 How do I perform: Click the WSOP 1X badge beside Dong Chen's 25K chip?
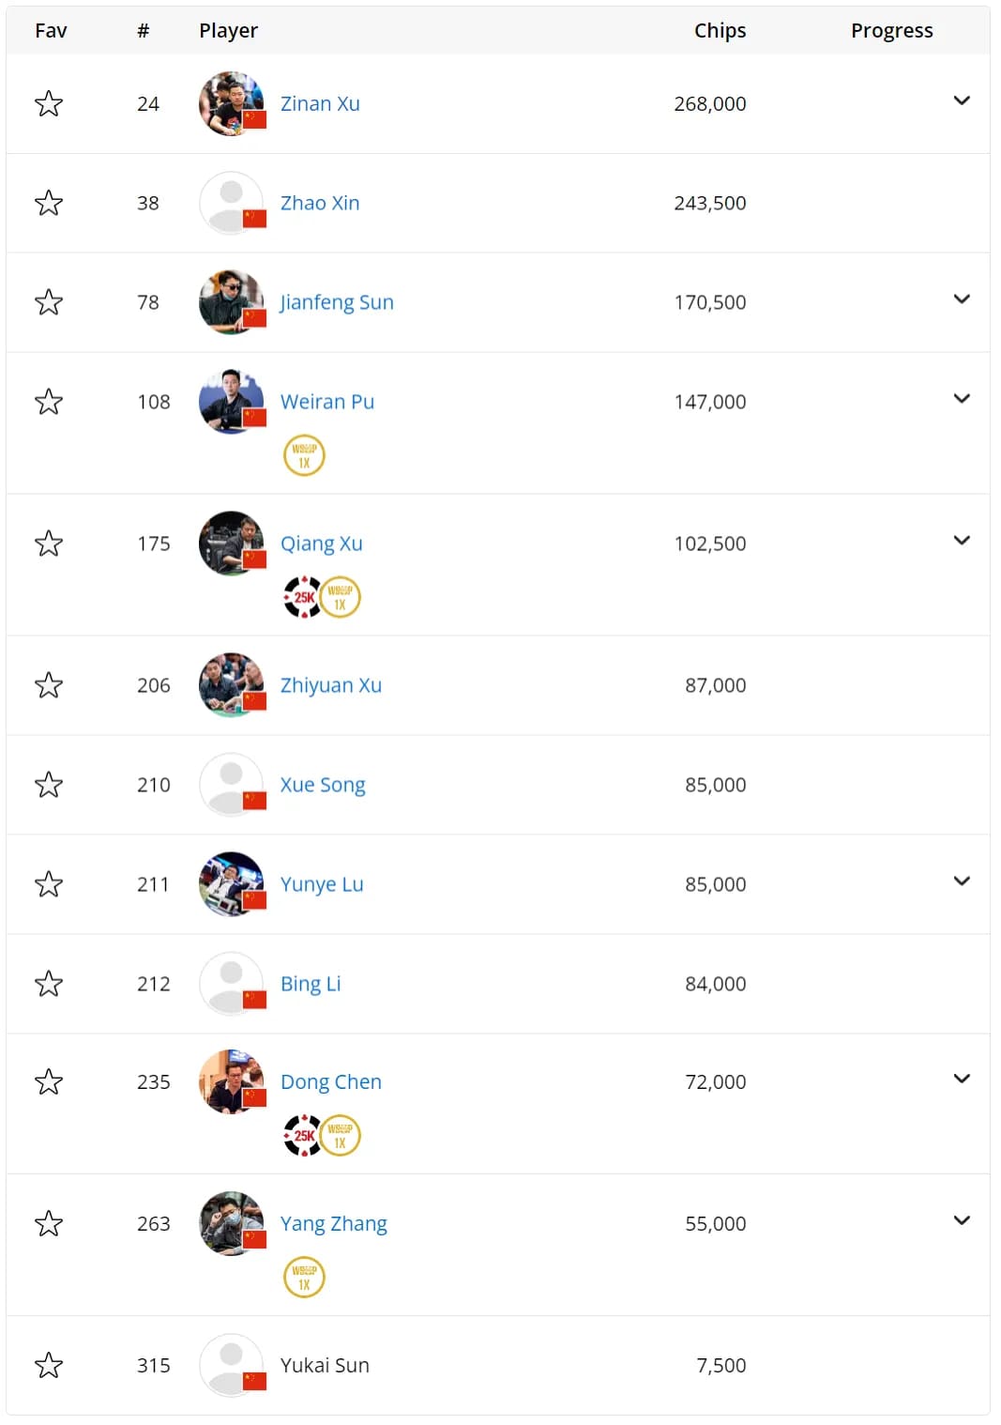pos(340,1135)
